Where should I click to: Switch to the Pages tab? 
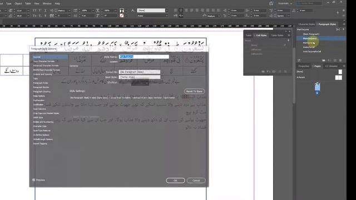(x=317, y=66)
